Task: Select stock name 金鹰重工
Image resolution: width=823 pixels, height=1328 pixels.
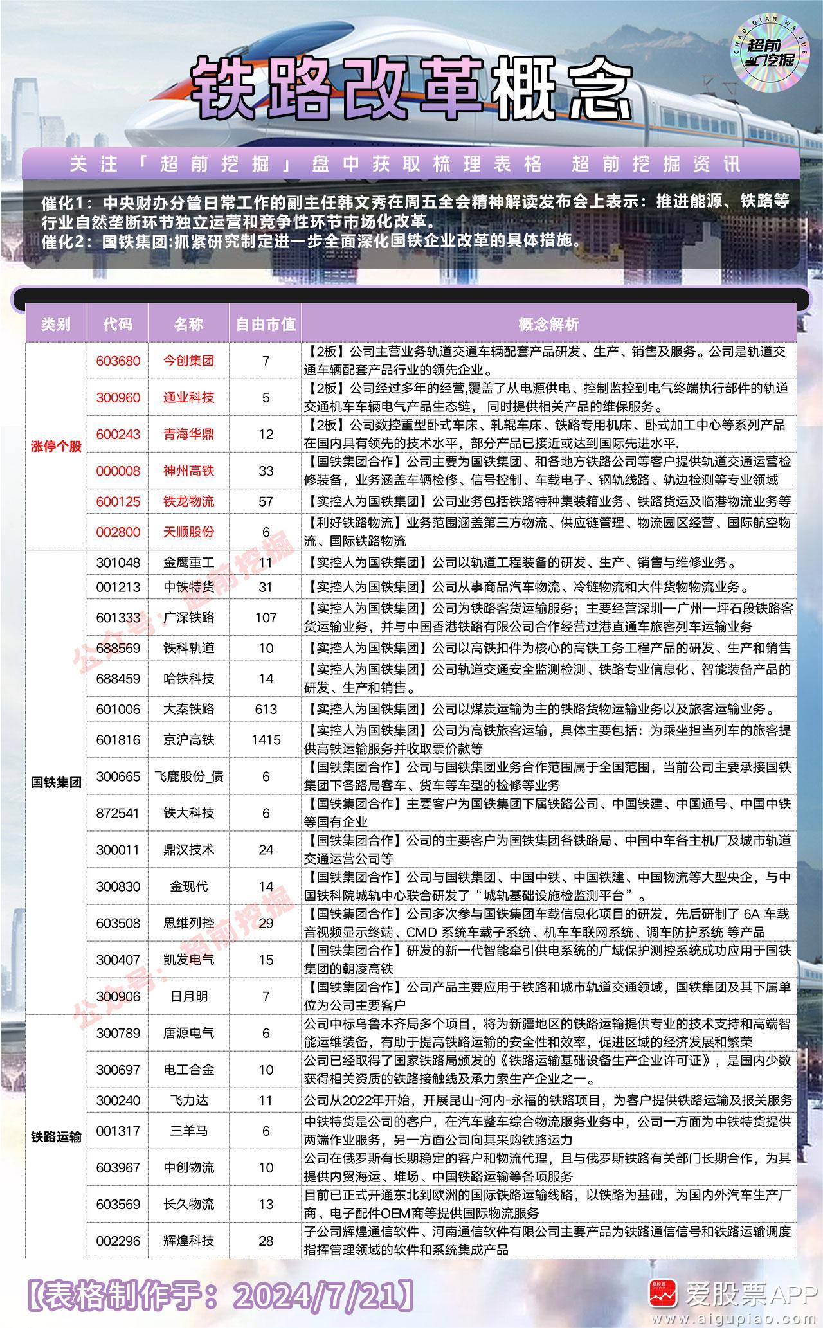Action: 188,562
